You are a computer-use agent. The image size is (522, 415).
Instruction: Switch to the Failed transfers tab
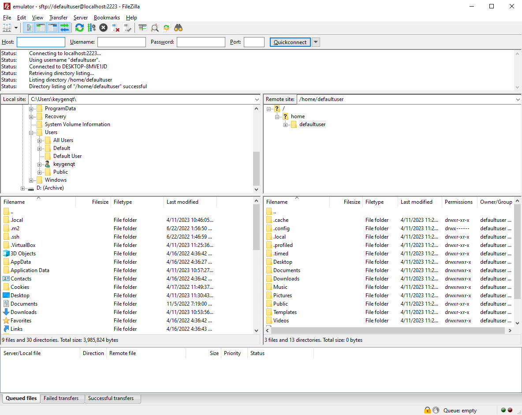61,398
